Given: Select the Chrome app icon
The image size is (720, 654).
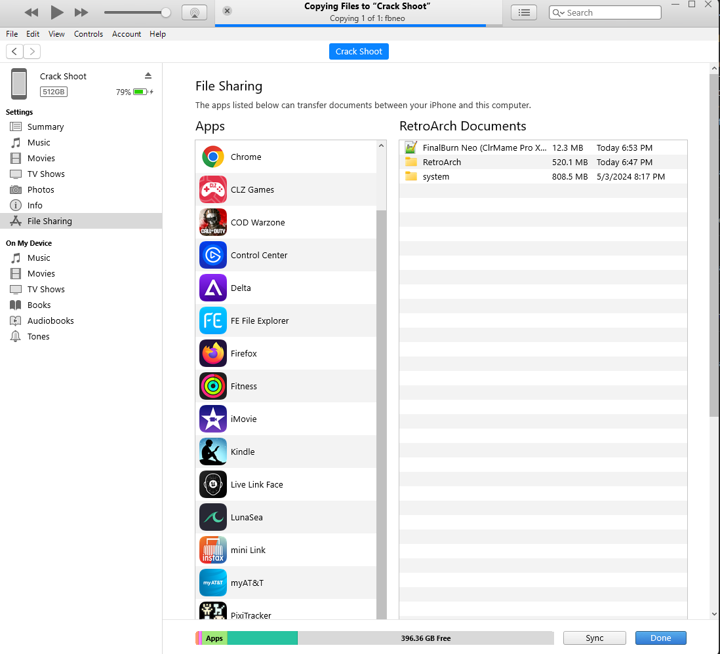Looking at the screenshot, I should point(213,157).
